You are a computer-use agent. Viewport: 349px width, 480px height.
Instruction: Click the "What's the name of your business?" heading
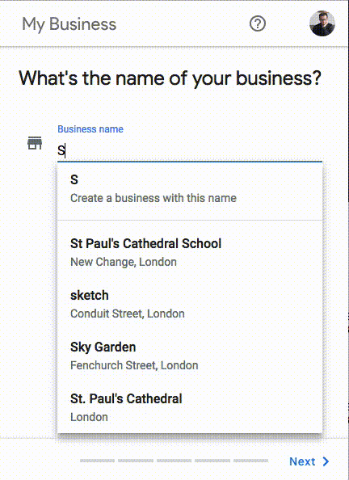coord(170,78)
